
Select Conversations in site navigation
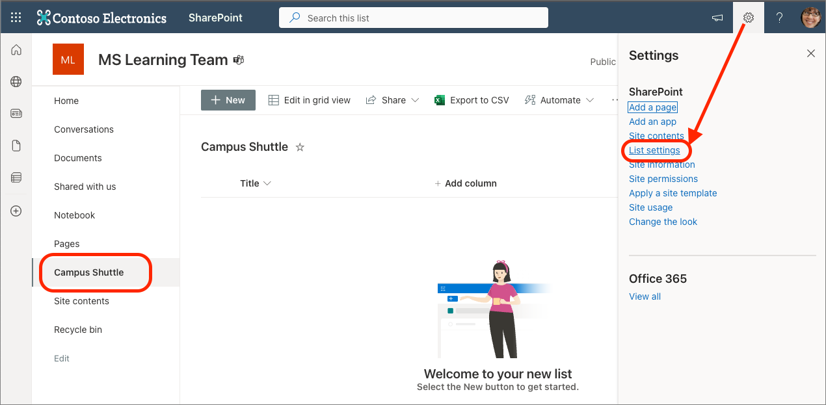click(x=84, y=129)
